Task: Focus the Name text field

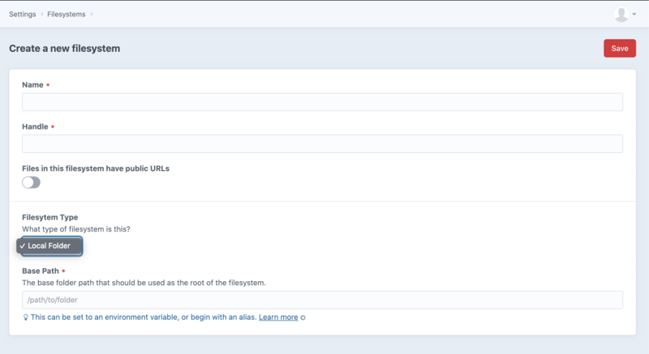Action: pyautogui.click(x=322, y=102)
